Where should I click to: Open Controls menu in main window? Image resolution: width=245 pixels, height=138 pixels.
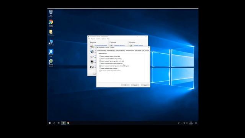(x=98, y=39)
